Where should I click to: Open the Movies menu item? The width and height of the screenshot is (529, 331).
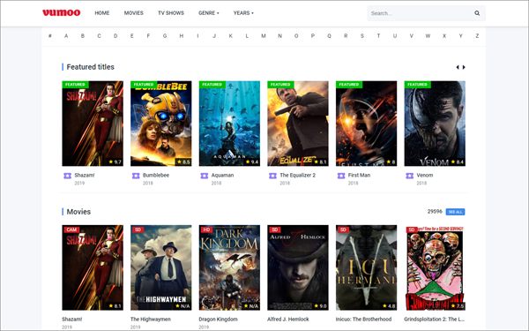pos(134,13)
